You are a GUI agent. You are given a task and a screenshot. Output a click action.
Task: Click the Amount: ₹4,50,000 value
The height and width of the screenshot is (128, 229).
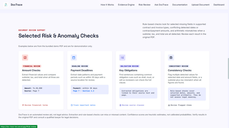pyautogui.click(x=33, y=88)
